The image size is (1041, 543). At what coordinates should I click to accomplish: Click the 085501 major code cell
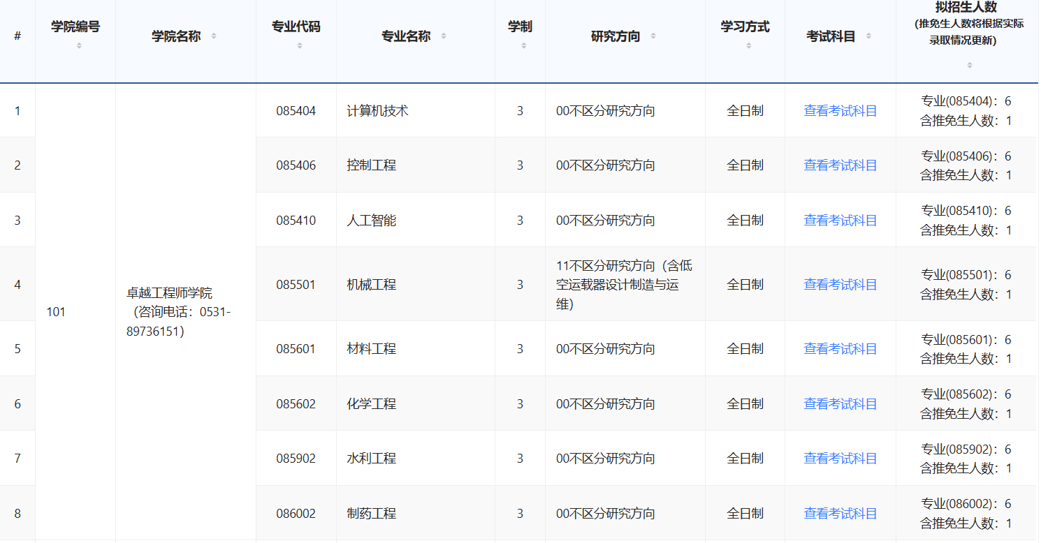(x=296, y=285)
